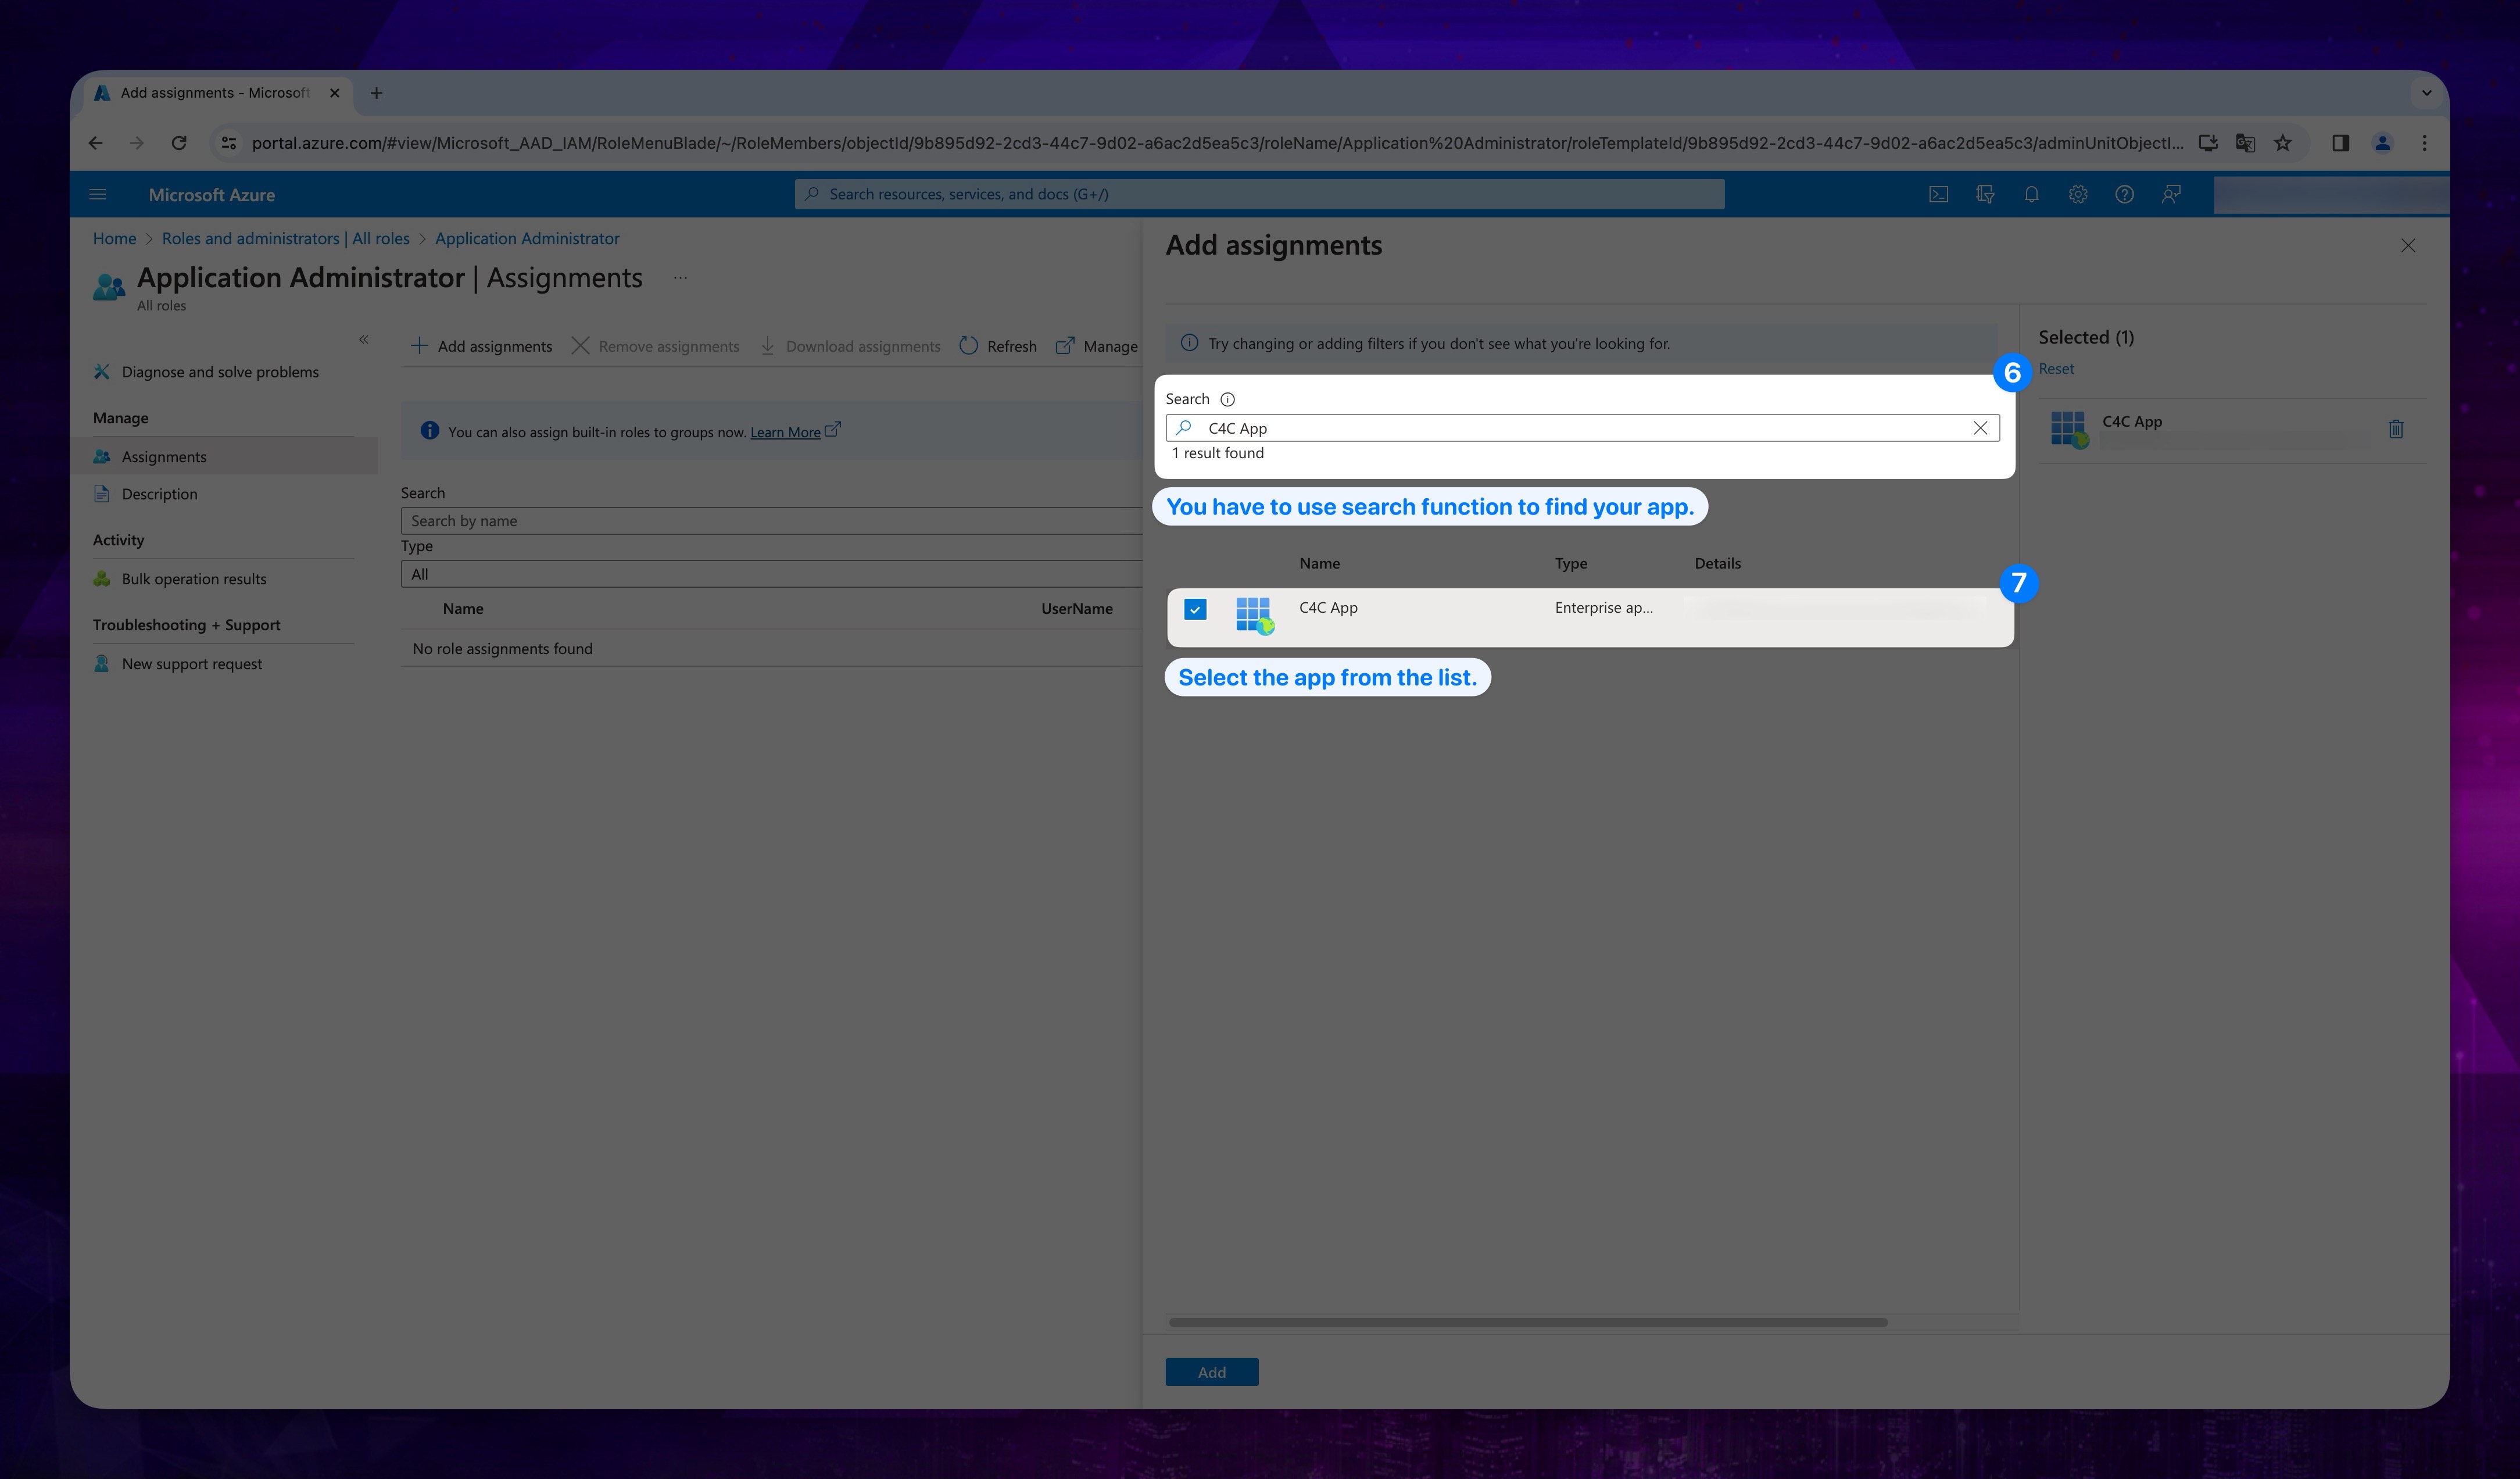2520x1479 pixels.
Task: Click the translate page icon in the address bar
Action: pyautogui.click(x=2245, y=143)
